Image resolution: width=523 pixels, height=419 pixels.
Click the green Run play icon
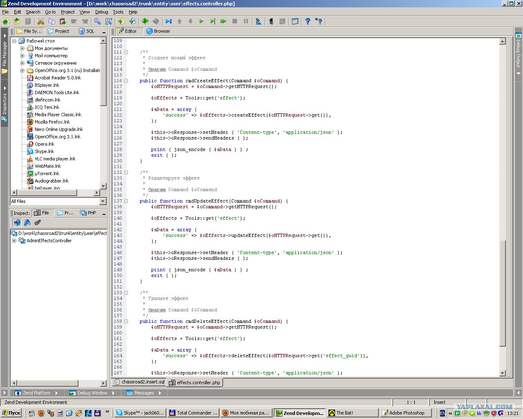click(x=201, y=21)
